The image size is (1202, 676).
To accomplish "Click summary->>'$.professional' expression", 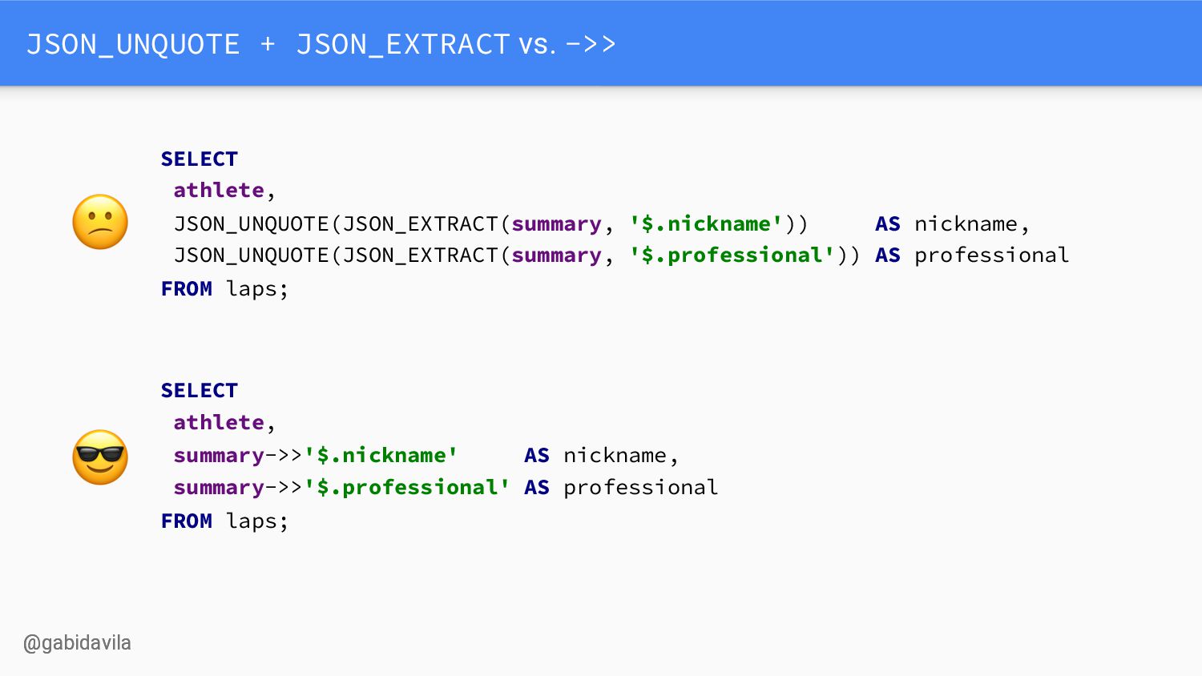I will 342,488.
